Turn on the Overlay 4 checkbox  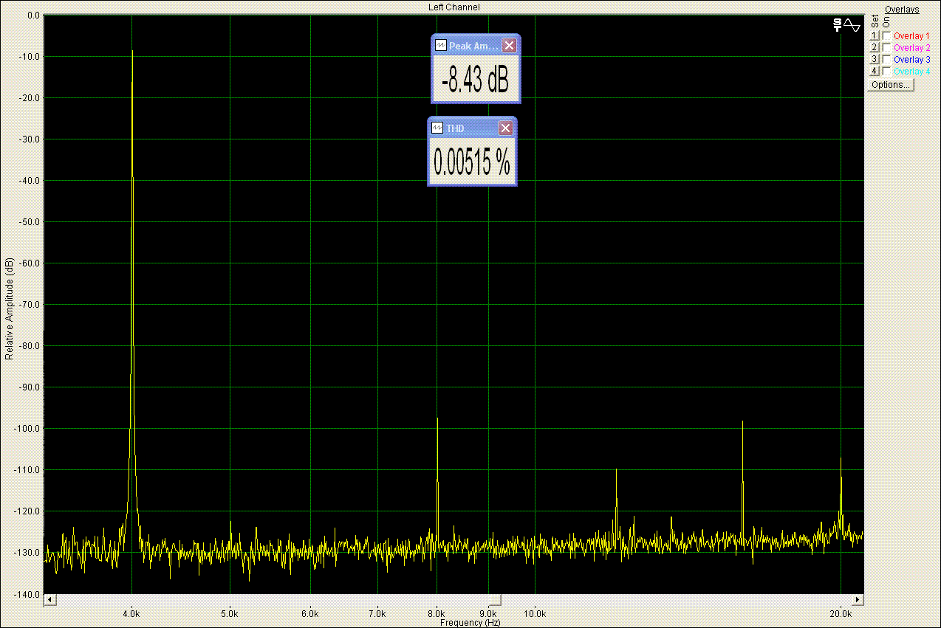pos(886,72)
